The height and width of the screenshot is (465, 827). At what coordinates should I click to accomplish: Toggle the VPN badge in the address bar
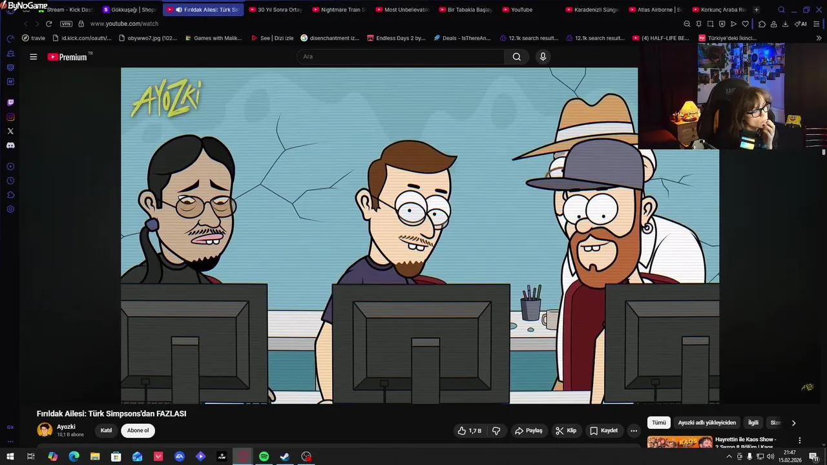66,24
